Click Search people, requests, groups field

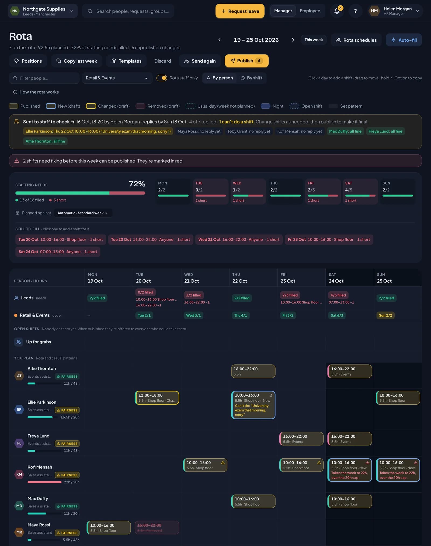click(x=128, y=11)
